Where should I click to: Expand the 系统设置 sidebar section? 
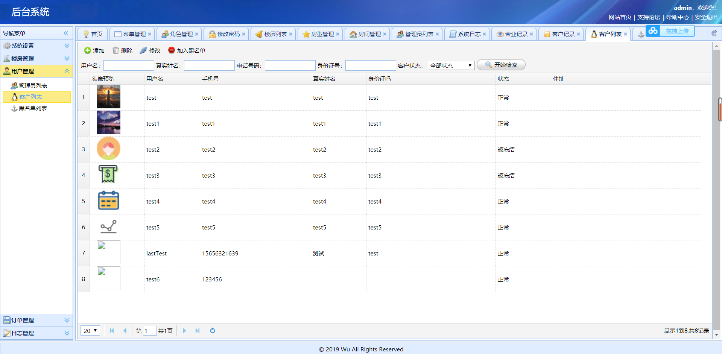pos(67,46)
